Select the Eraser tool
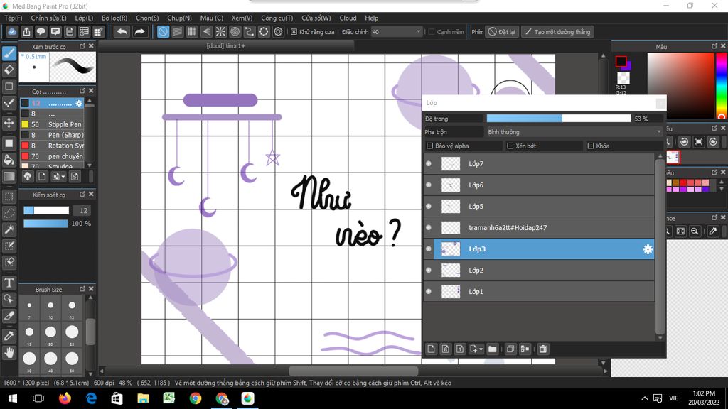728x409 pixels. point(9,70)
